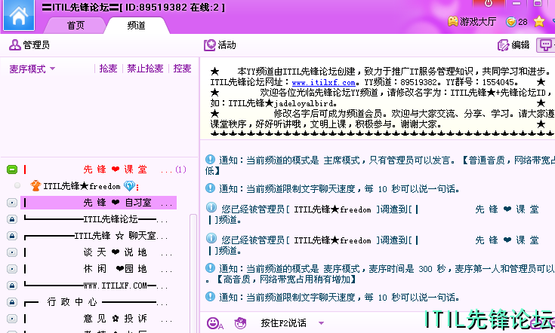Click the channel list vertical scrollbar

click(x=193, y=273)
